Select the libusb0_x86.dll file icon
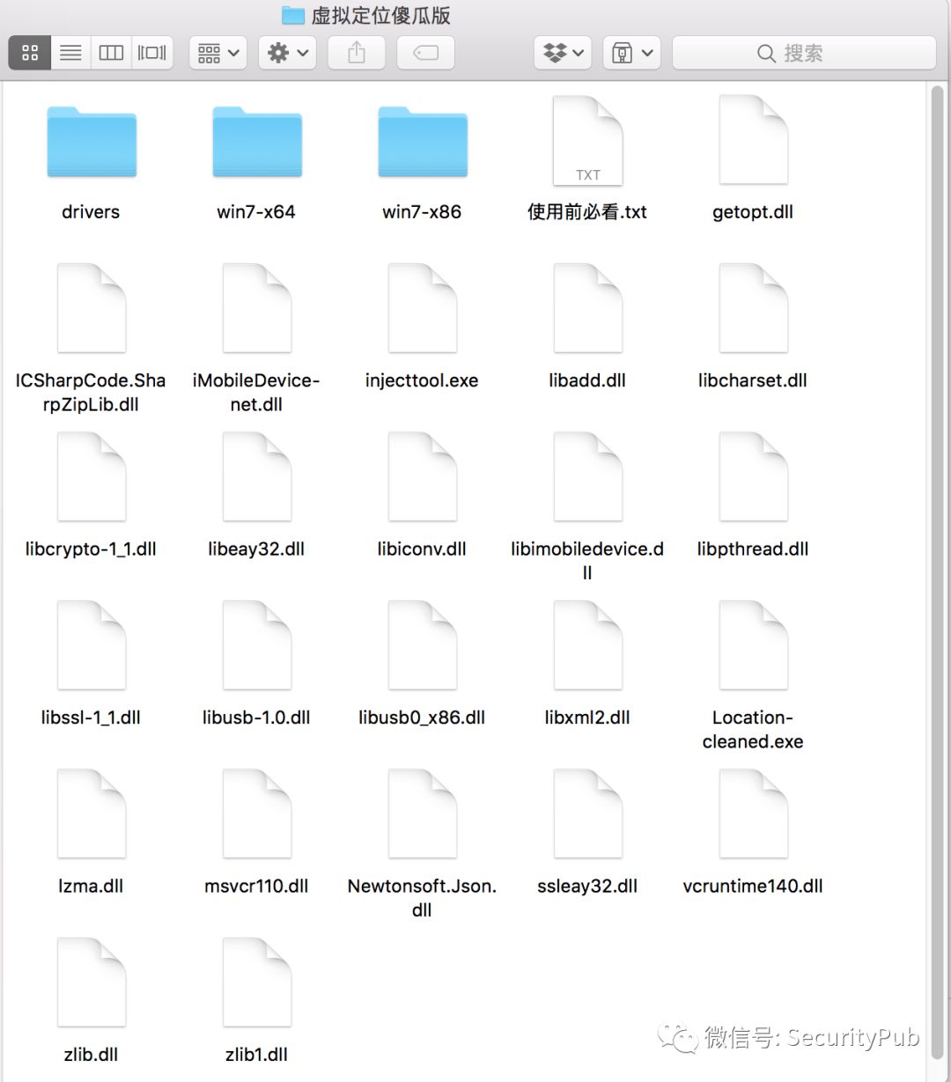Screen dimensions: 951x1082 click(423, 646)
